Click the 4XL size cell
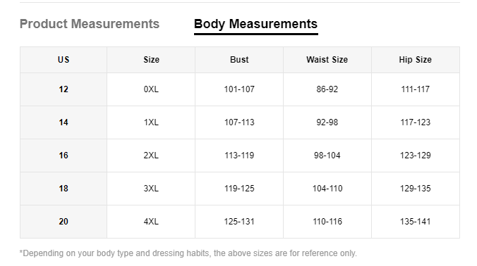 pyautogui.click(x=151, y=222)
